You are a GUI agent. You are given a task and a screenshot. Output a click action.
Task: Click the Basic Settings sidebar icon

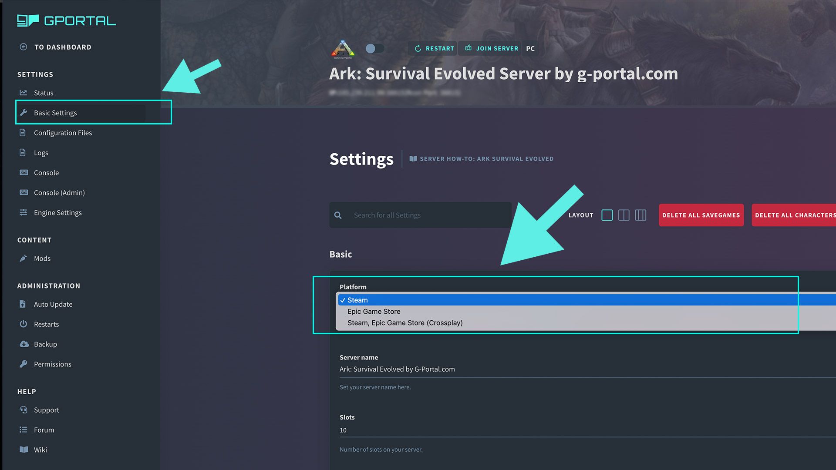pyautogui.click(x=24, y=112)
